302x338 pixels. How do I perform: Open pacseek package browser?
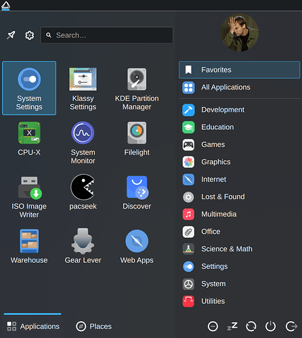(83, 196)
